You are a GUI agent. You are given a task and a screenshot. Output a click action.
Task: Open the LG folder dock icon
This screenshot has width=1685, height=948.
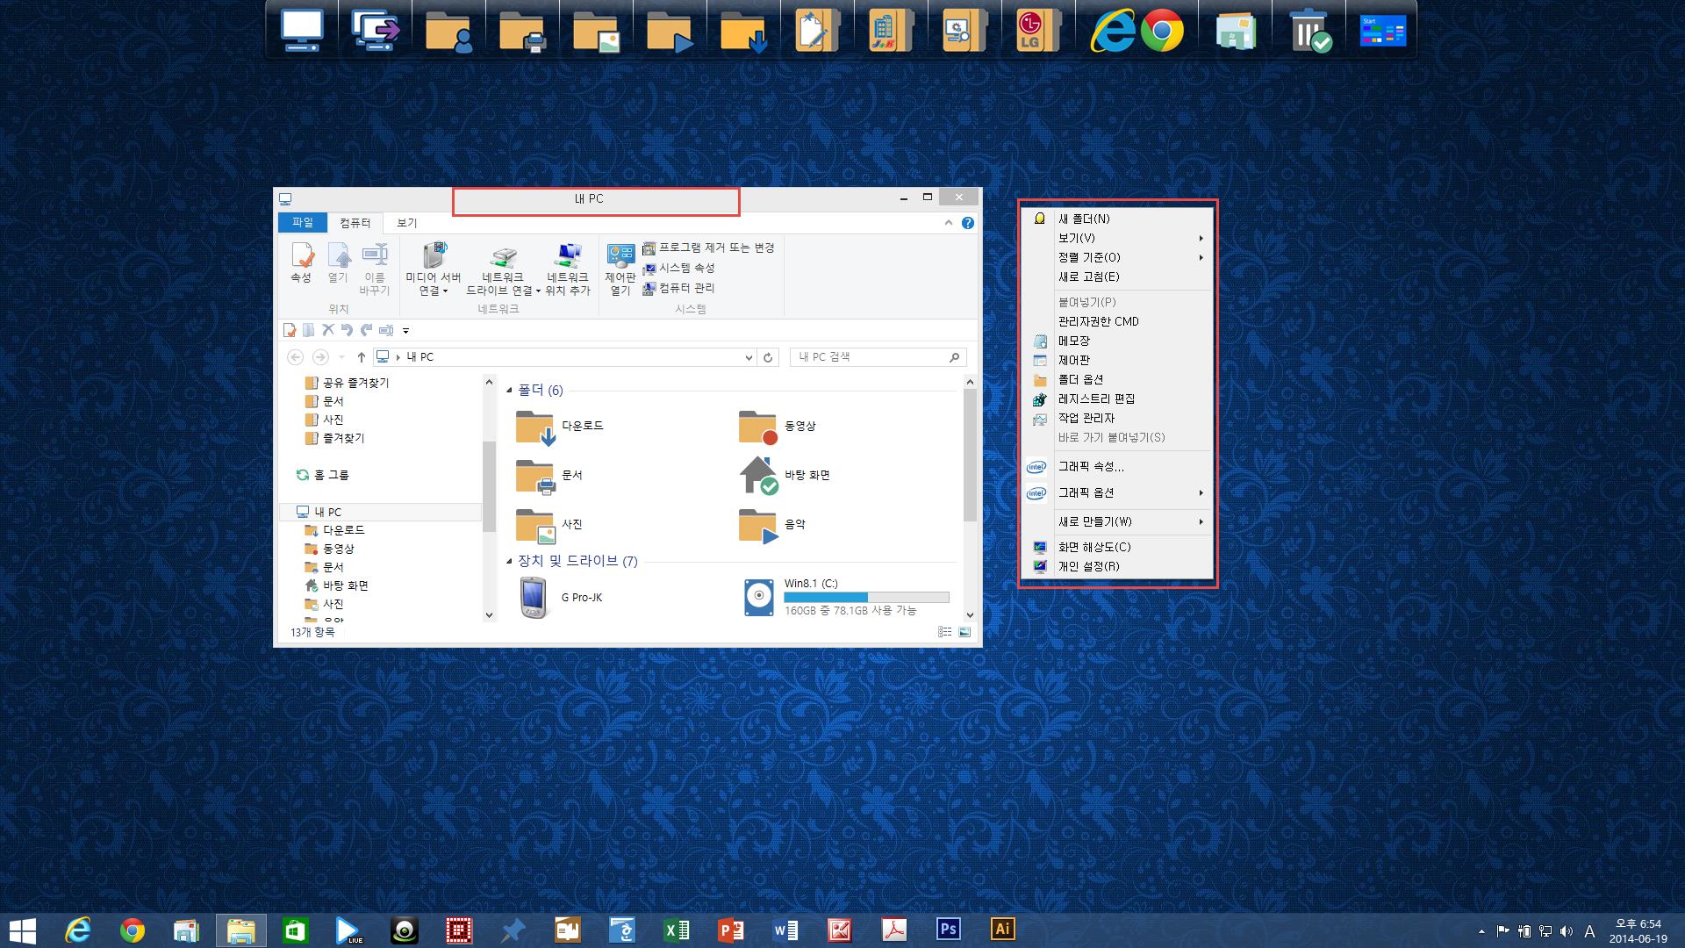coord(1039,31)
